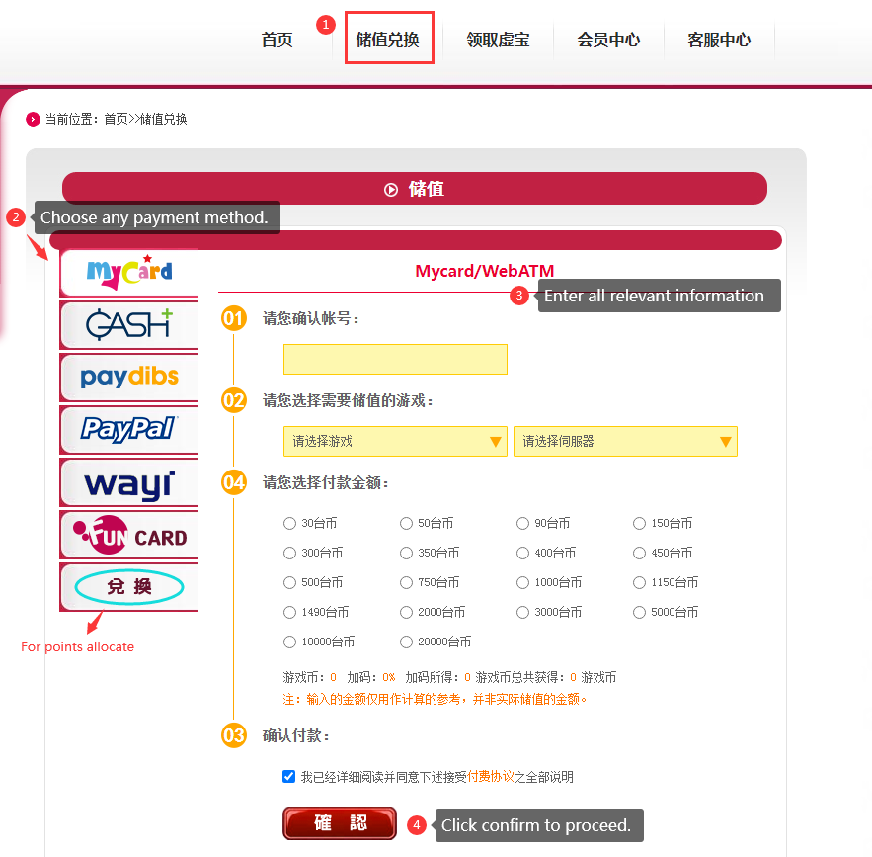Click the play icon beside 储值 header
The image size is (872, 857).
point(391,190)
